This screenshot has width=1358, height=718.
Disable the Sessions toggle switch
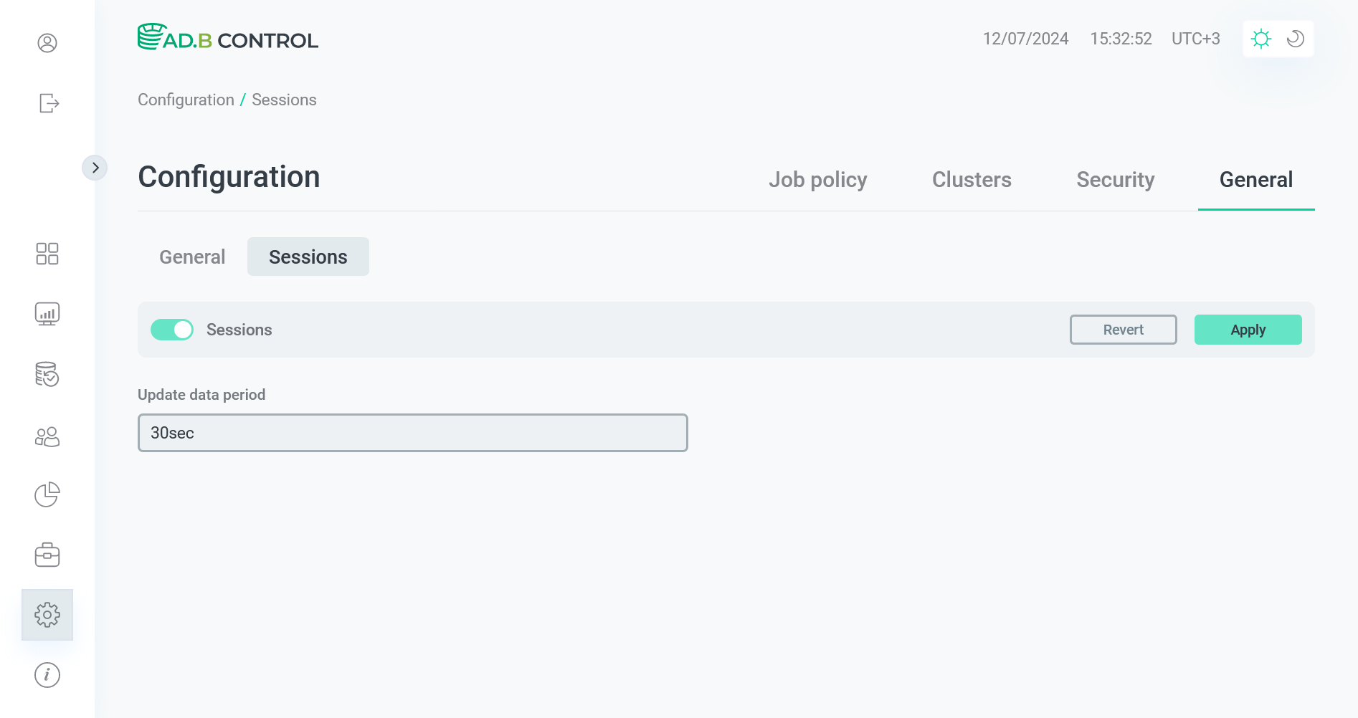[172, 330]
